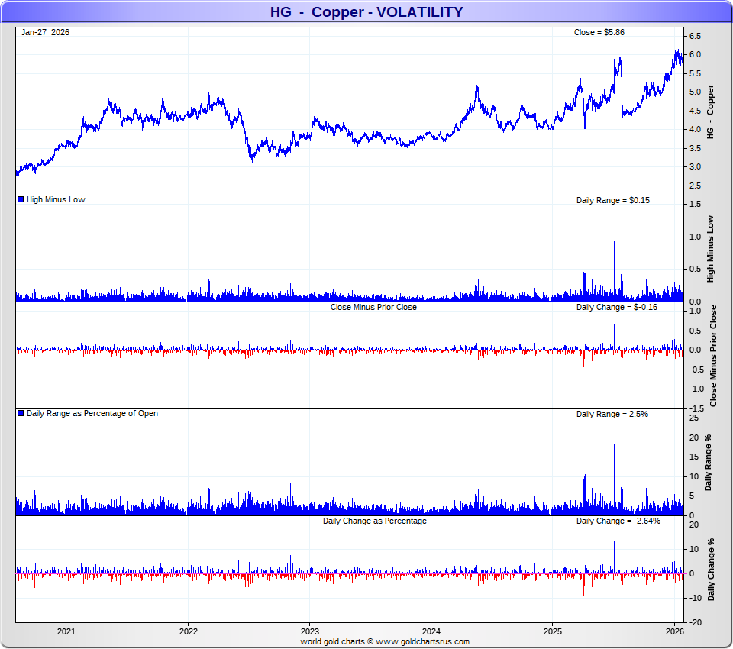
Task: Select the 2025 marker on the time axis
Action: [x=553, y=631]
